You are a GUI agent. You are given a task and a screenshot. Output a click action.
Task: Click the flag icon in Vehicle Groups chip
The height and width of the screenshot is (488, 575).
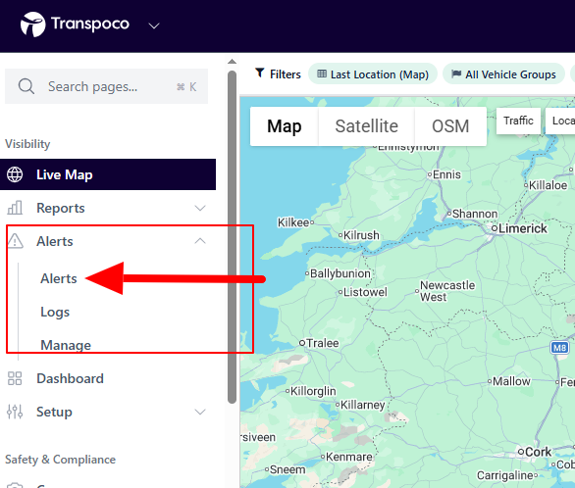click(x=456, y=73)
